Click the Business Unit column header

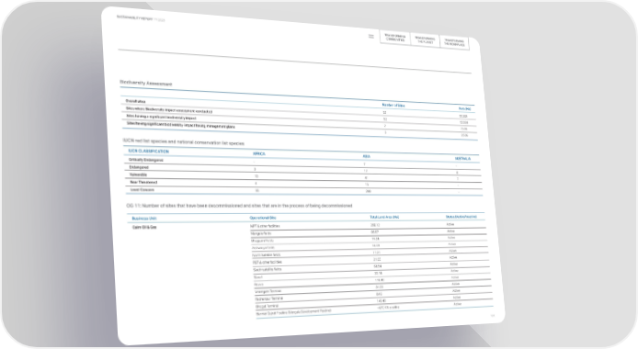click(144, 219)
